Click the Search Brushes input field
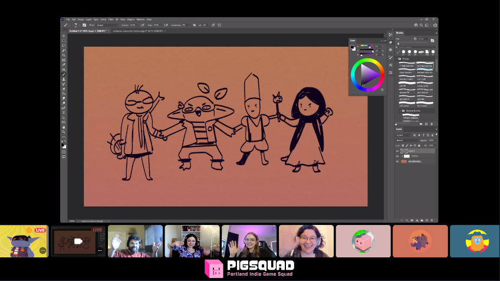500x281 pixels. (x=417, y=47)
